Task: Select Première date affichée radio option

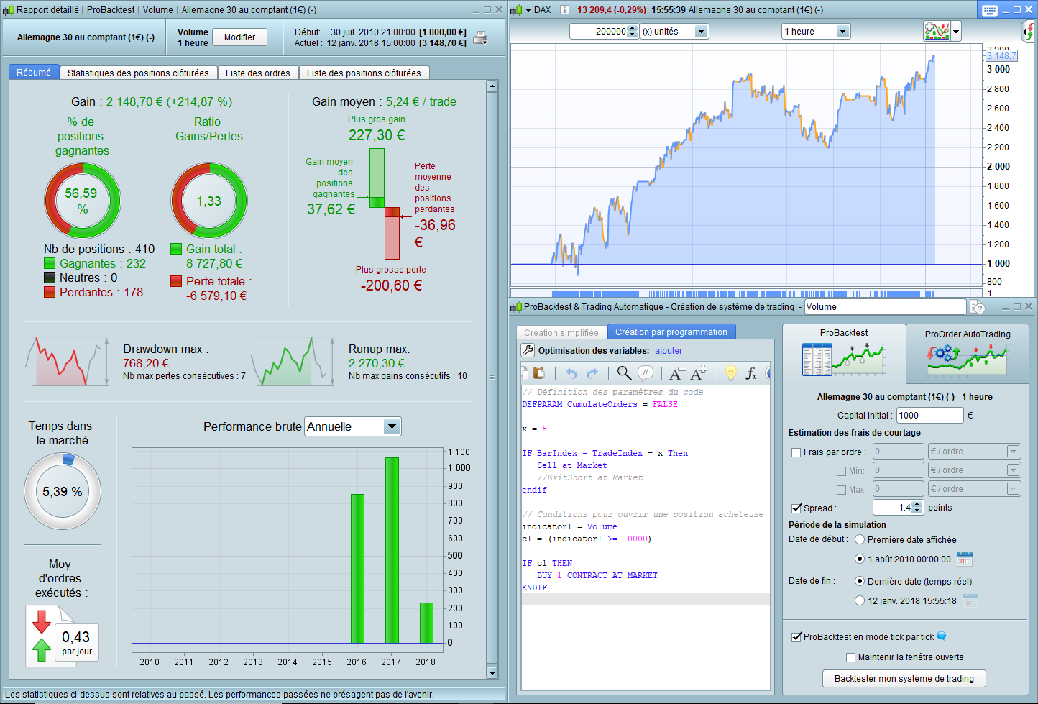Action: click(860, 539)
